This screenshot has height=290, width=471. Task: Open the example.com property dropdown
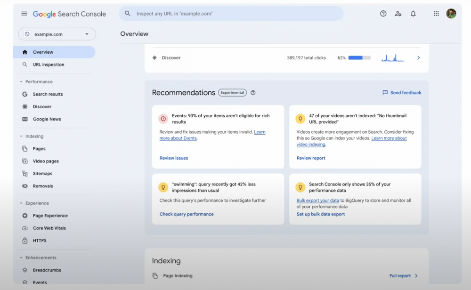[57, 34]
